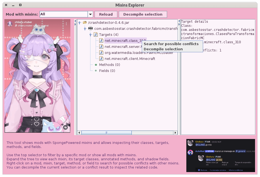Click the MX mixin icon
The width and height of the screenshot is (260, 177).
pyautogui.click(x=90, y=28)
